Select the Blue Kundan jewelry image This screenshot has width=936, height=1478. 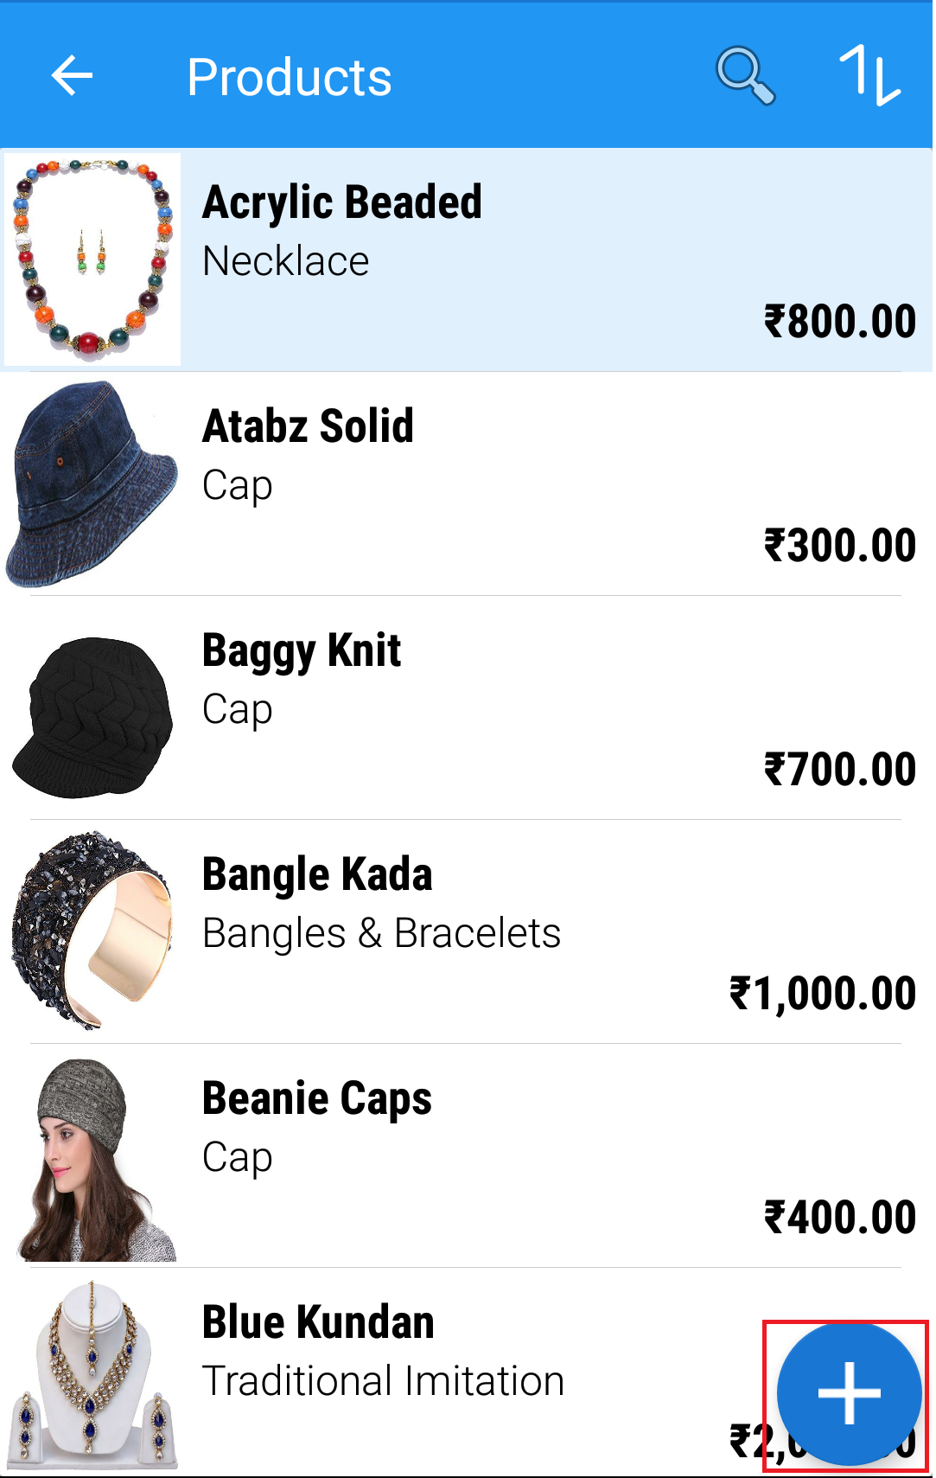click(x=92, y=1377)
